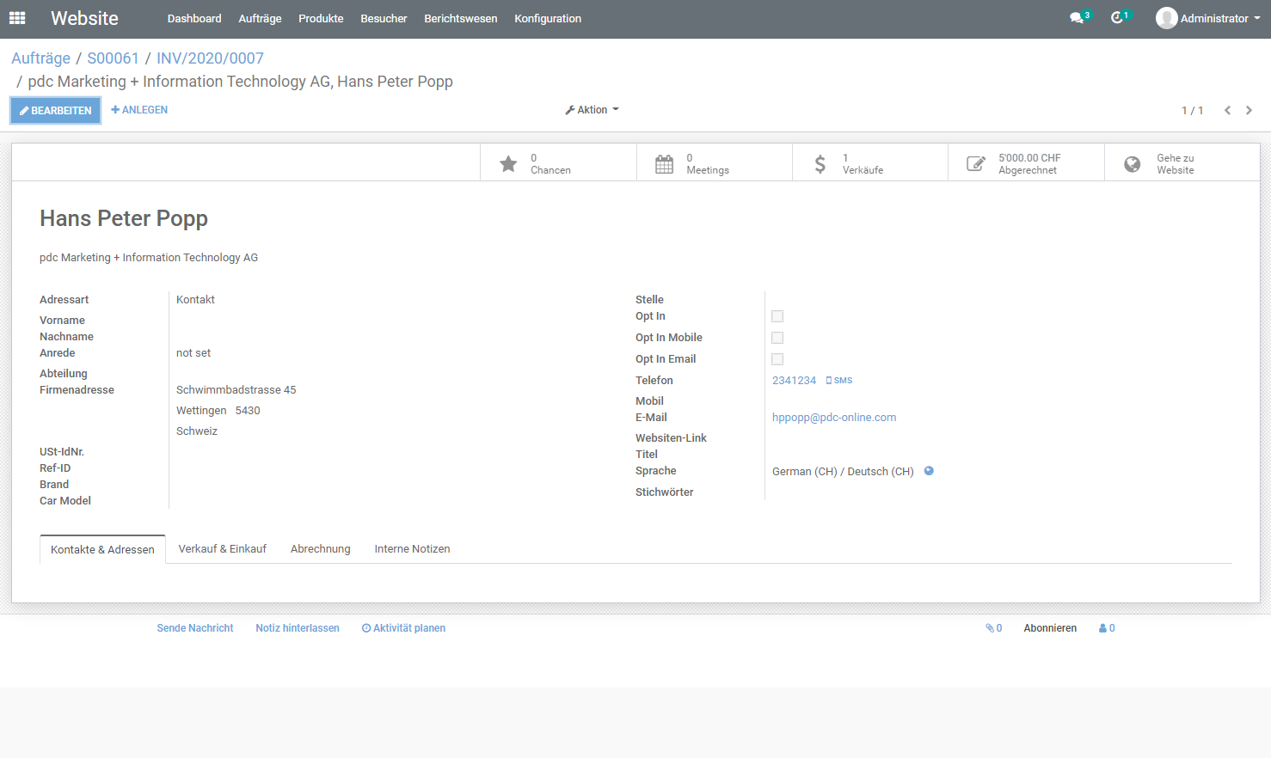Open Abgerechnet invoice icon
The width and height of the screenshot is (1271, 758).
click(976, 163)
